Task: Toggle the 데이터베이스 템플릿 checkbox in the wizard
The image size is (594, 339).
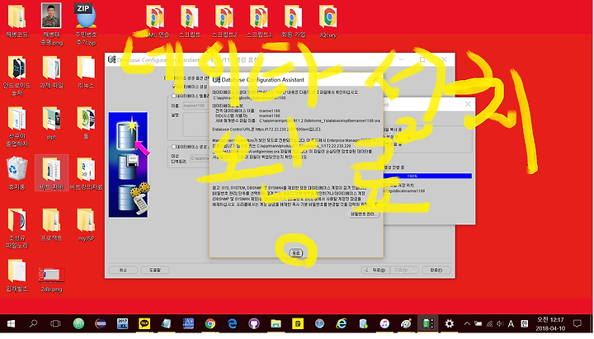Action: click(174, 97)
